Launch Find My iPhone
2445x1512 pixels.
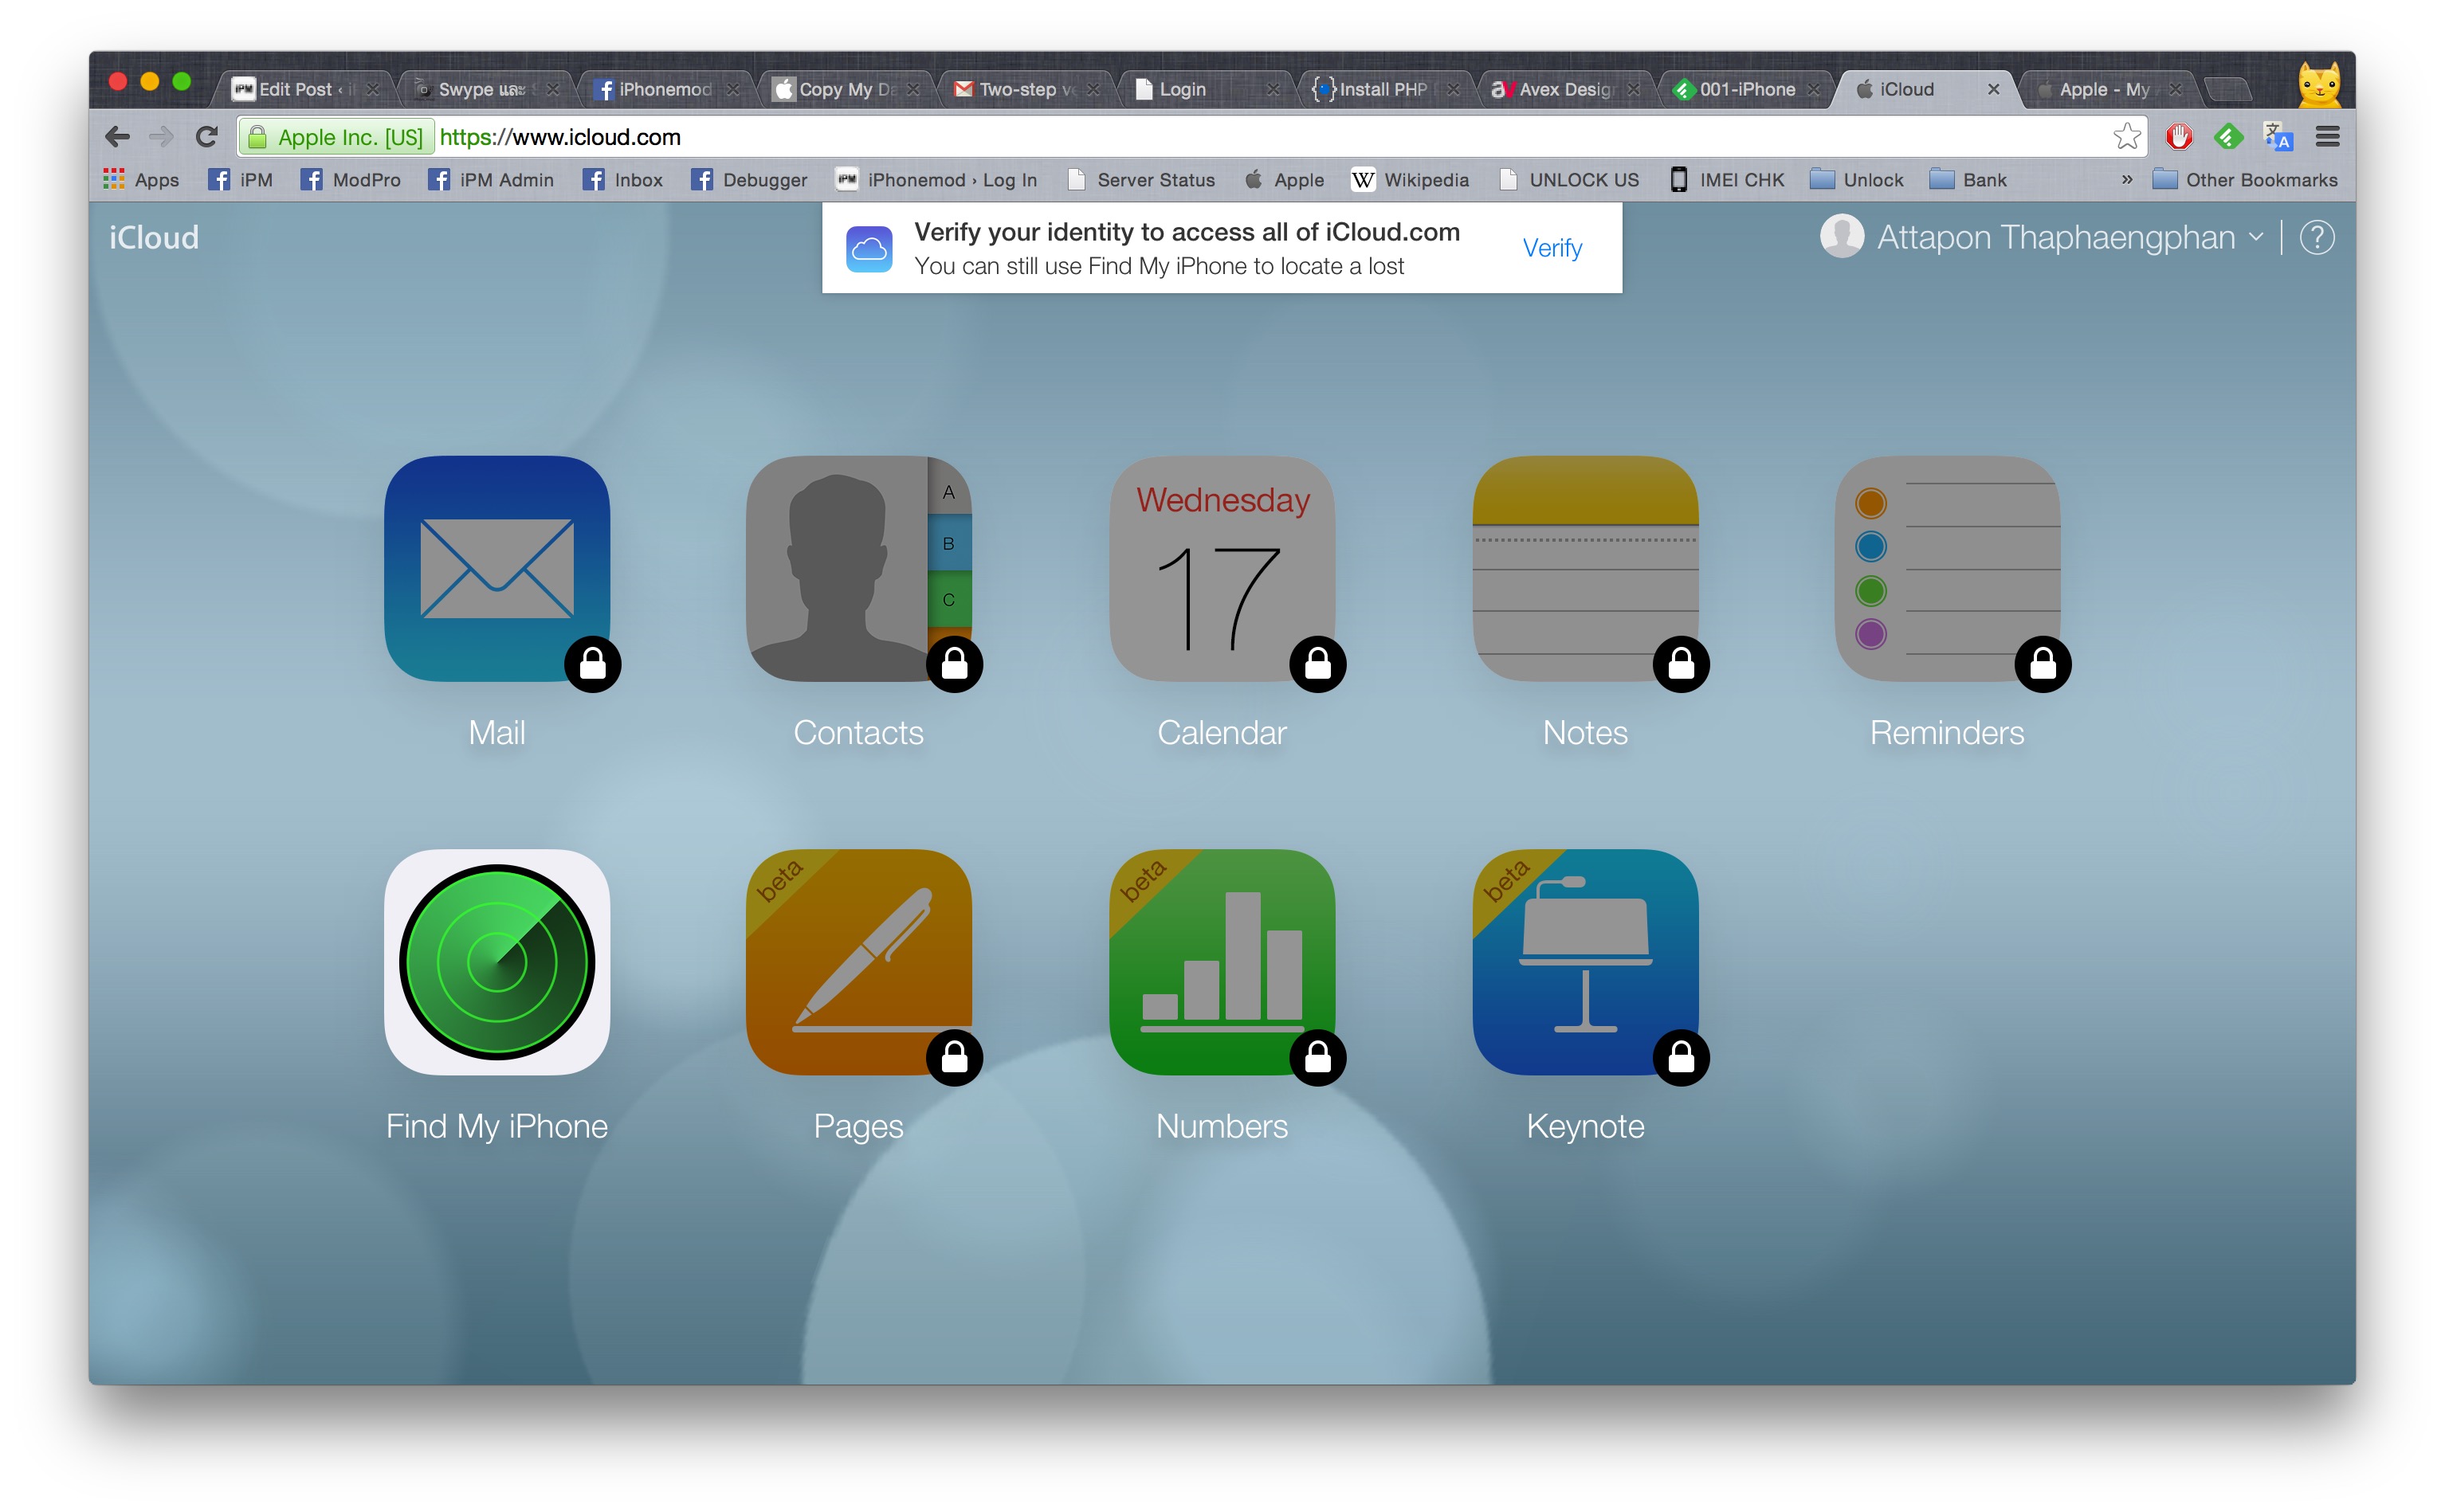[x=497, y=962]
